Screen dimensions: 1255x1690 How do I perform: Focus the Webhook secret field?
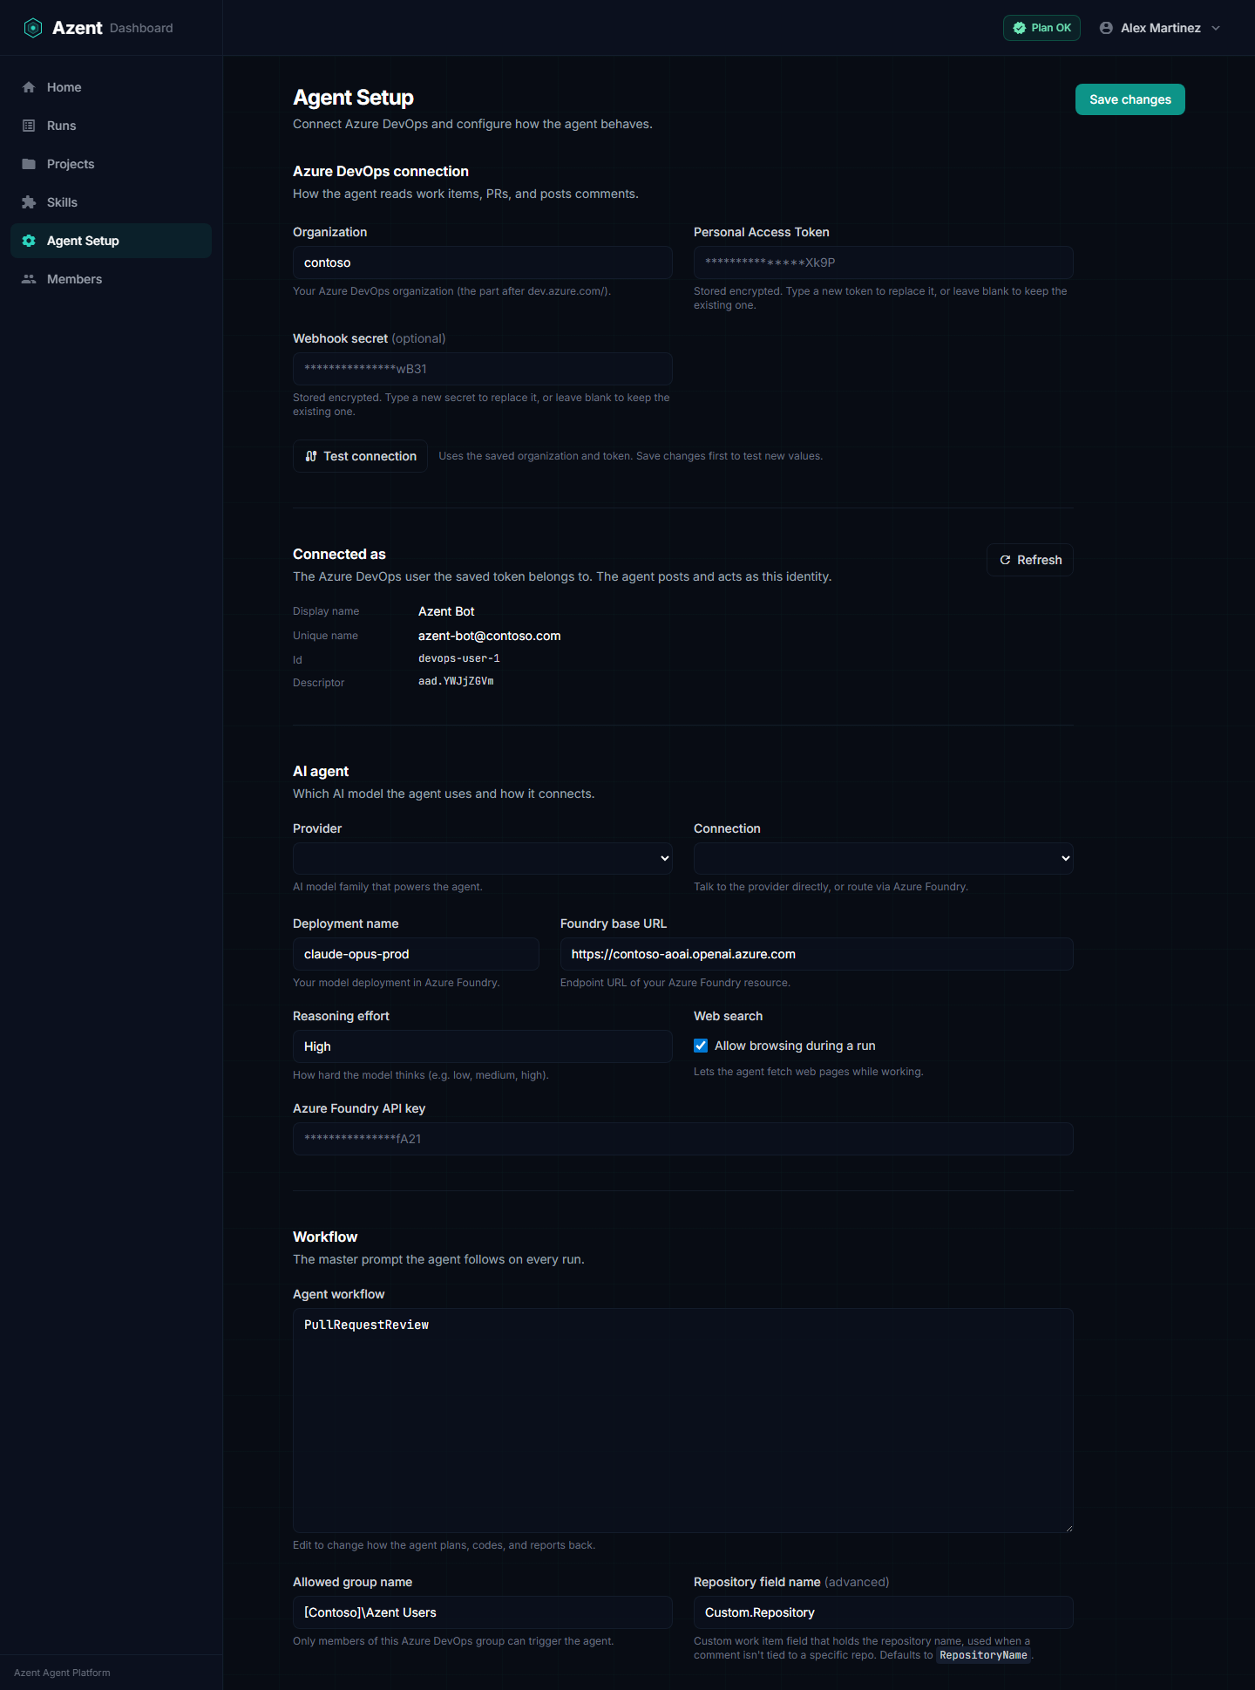pos(483,369)
